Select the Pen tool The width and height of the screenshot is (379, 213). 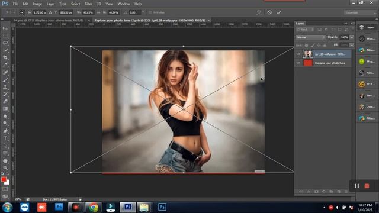5,131
